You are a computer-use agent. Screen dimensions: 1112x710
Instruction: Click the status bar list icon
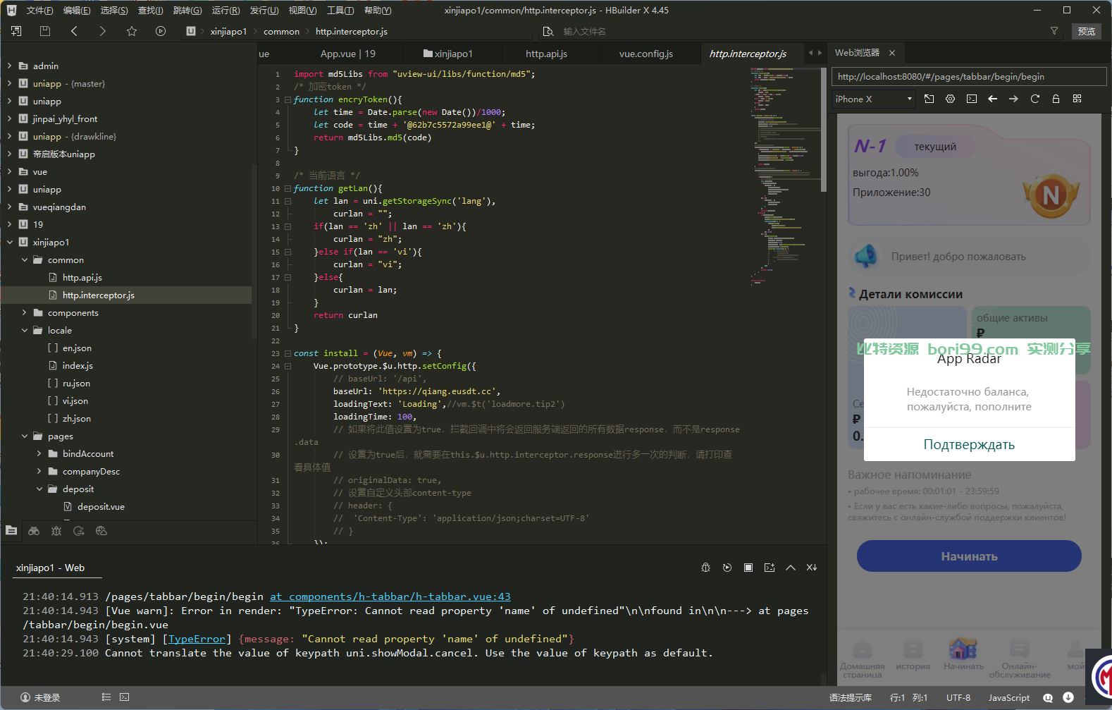point(106,697)
